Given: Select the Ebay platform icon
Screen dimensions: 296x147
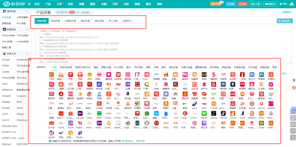Looking at the screenshot, I should [90, 114].
